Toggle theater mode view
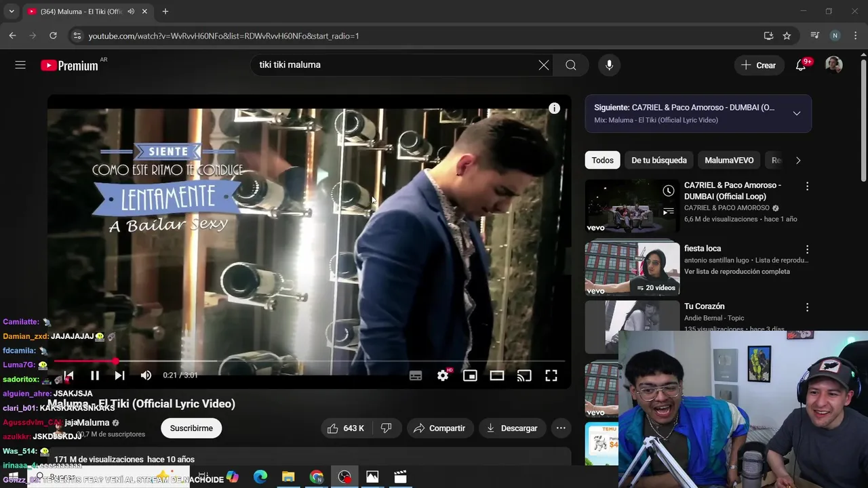 click(x=497, y=375)
